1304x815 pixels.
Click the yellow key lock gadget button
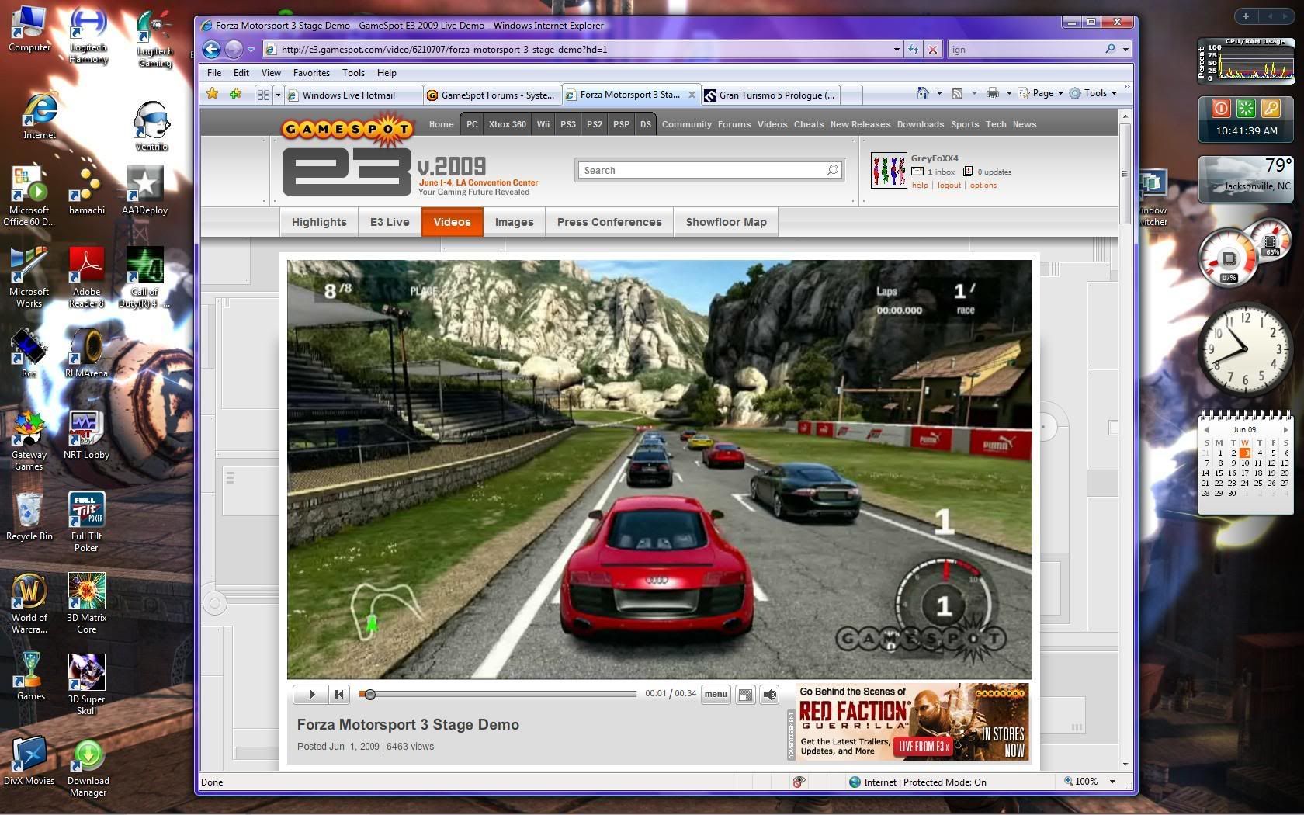coord(1270,109)
